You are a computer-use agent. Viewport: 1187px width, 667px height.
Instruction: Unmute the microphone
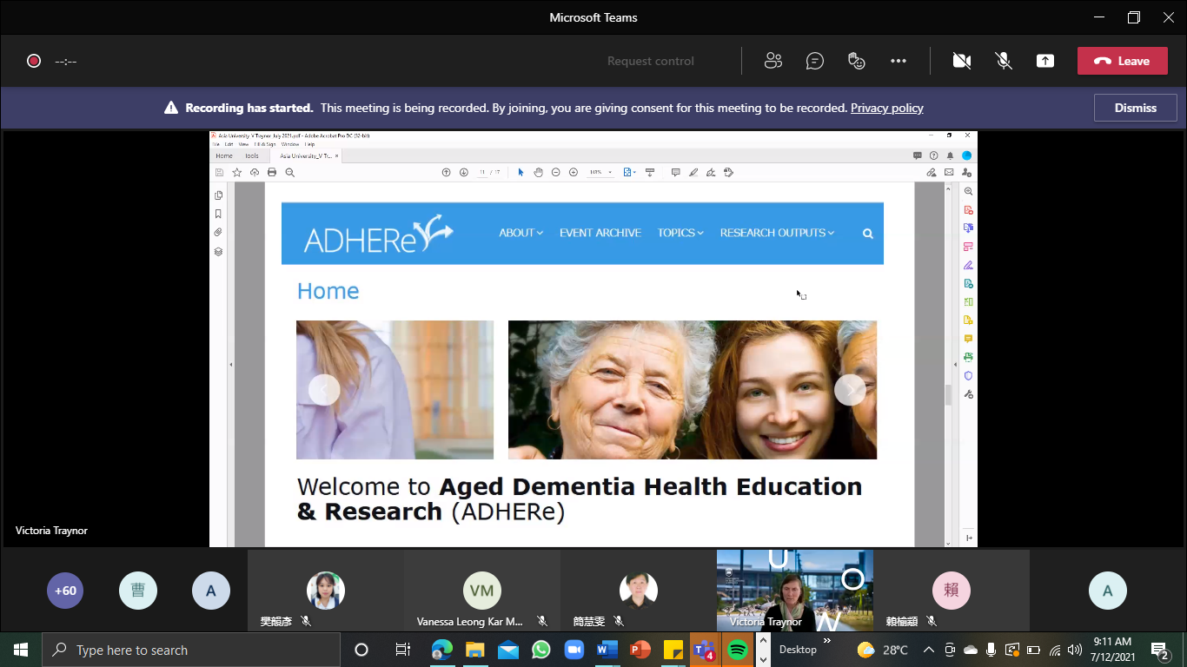(1004, 61)
